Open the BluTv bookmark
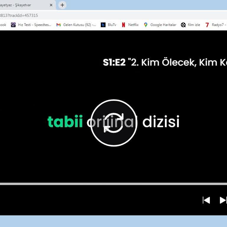The width and height of the screenshot is (227, 227). (108, 25)
